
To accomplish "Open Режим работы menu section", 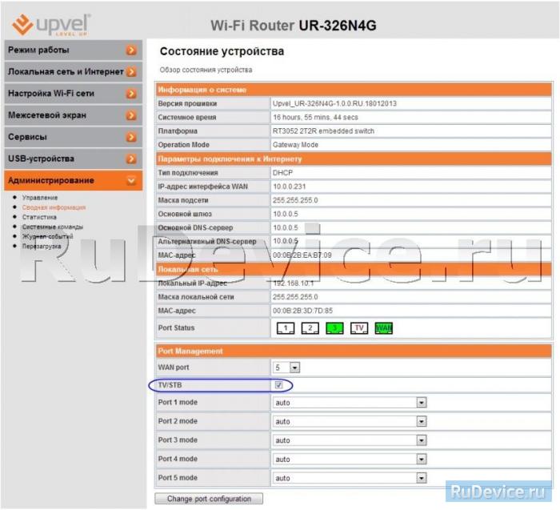I will click(x=74, y=50).
